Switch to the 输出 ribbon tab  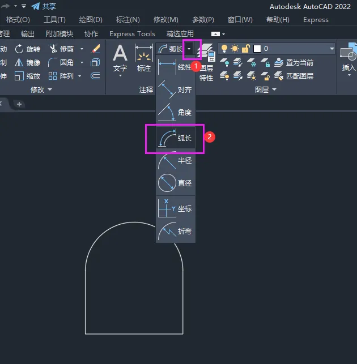(x=27, y=34)
